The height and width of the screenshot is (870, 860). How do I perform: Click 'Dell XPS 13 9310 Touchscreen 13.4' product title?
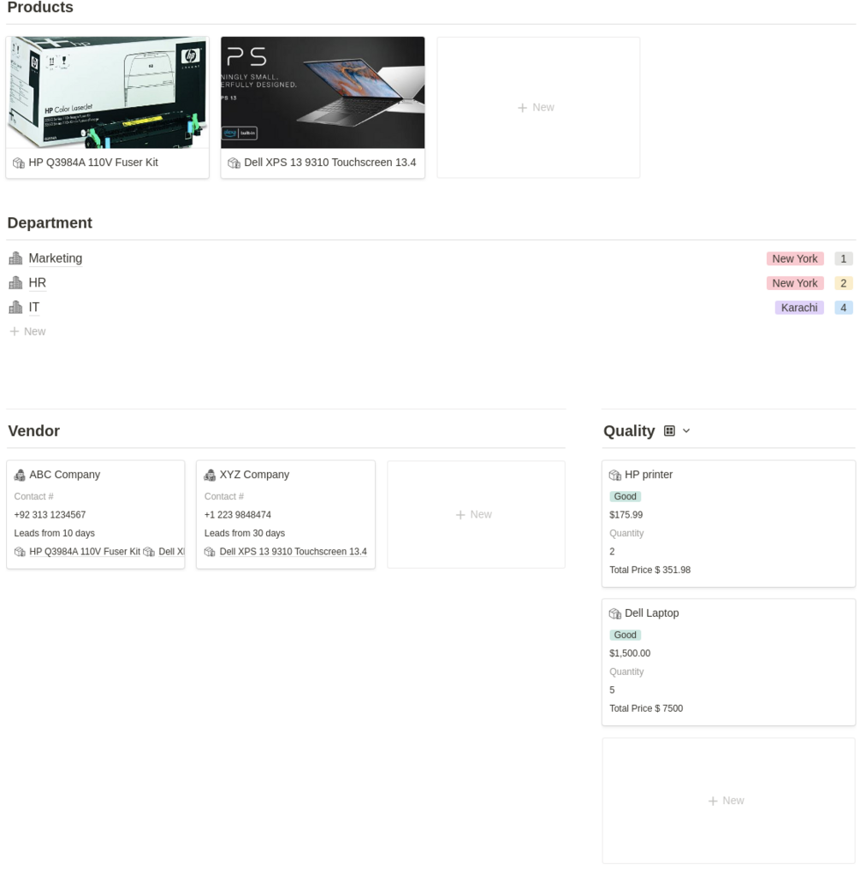click(329, 163)
